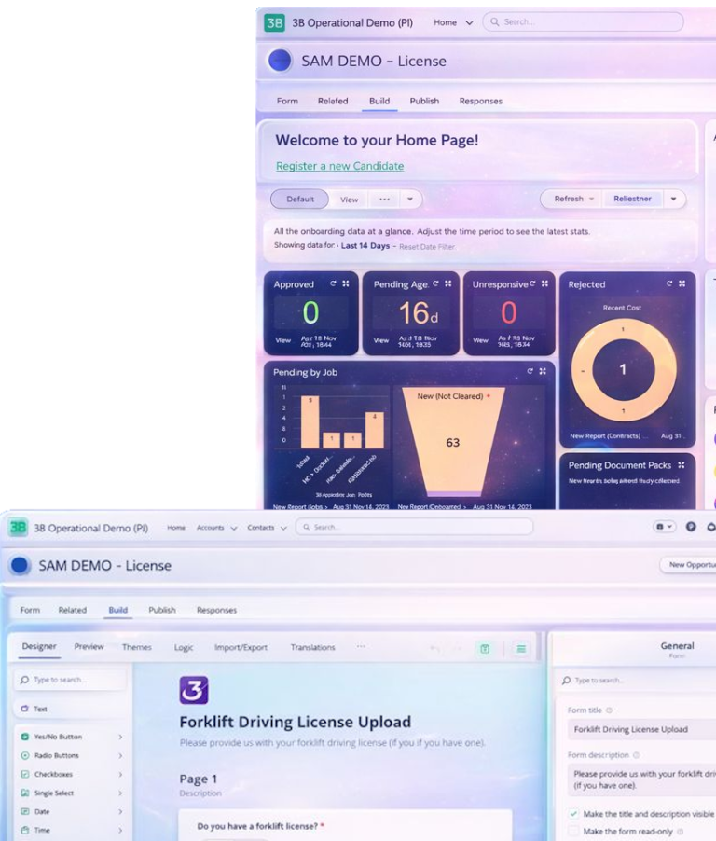Expand the Pending Age card fullscreen
Viewport: 716px width, 841px height.
(x=448, y=284)
